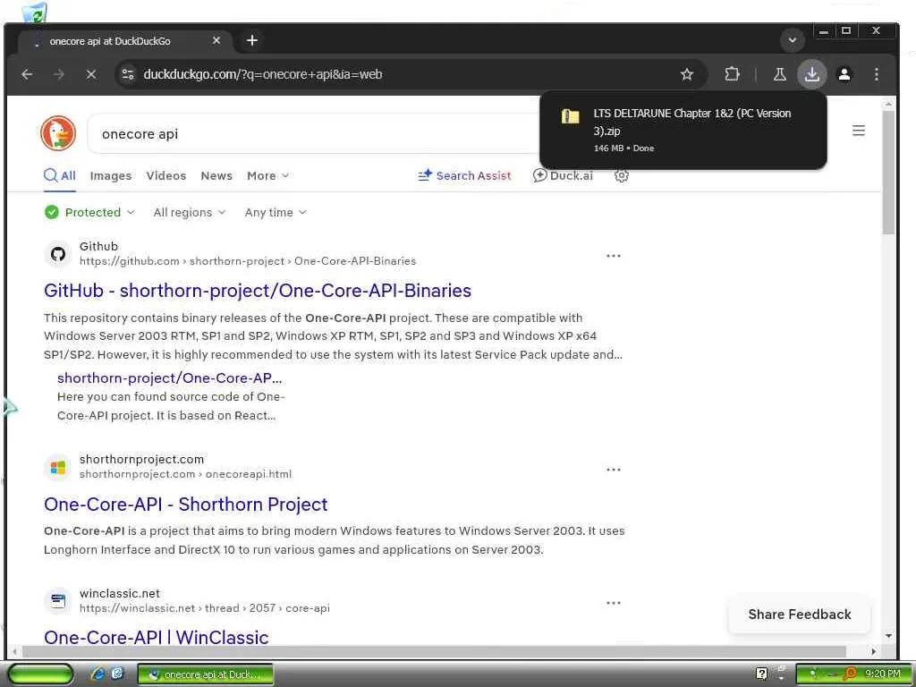Click the green Start button
This screenshot has width=916, height=687.
point(40,674)
